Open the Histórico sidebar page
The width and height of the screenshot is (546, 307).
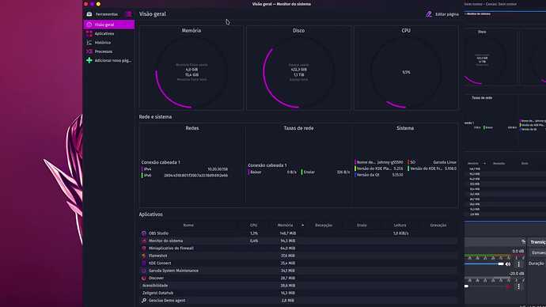click(109, 43)
